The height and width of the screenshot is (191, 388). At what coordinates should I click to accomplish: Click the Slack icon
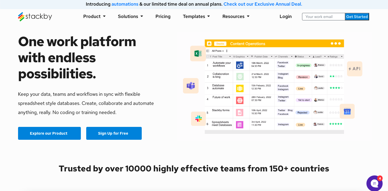(199, 119)
